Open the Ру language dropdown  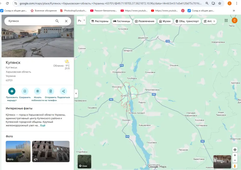[x=81, y=21]
